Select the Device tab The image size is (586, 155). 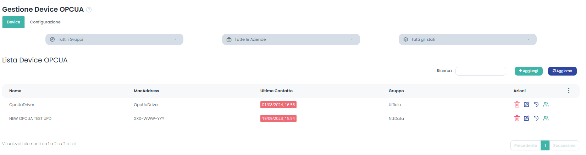point(13,22)
